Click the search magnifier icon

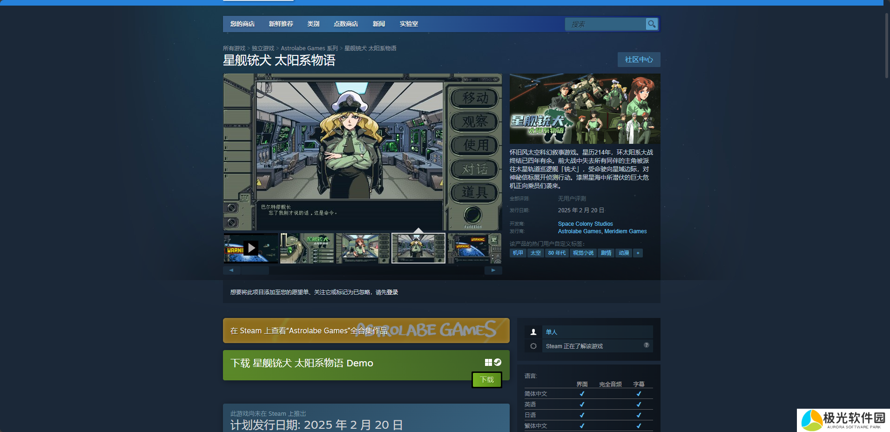(x=652, y=24)
